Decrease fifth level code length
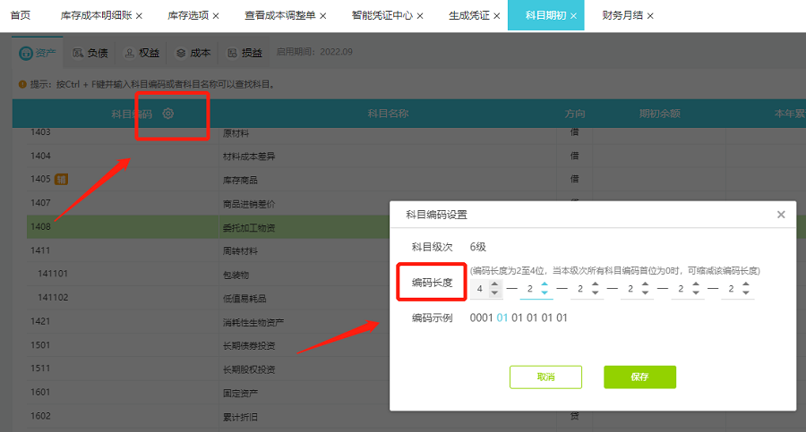This screenshot has height=432, width=806. (696, 292)
